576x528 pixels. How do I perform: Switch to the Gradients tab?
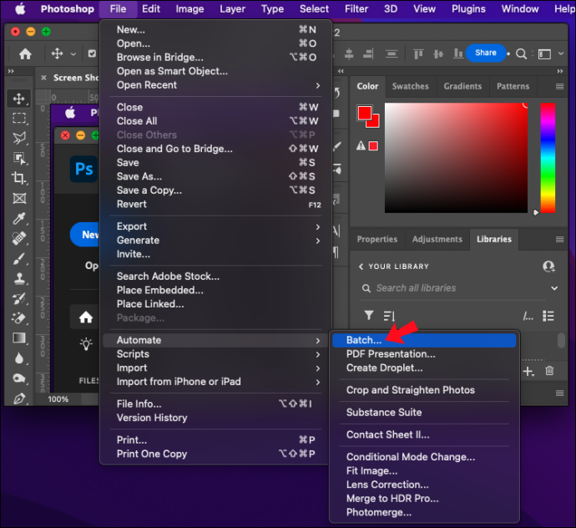coord(462,86)
